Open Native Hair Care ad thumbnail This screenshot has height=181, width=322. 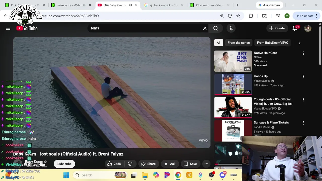coord(233,61)
